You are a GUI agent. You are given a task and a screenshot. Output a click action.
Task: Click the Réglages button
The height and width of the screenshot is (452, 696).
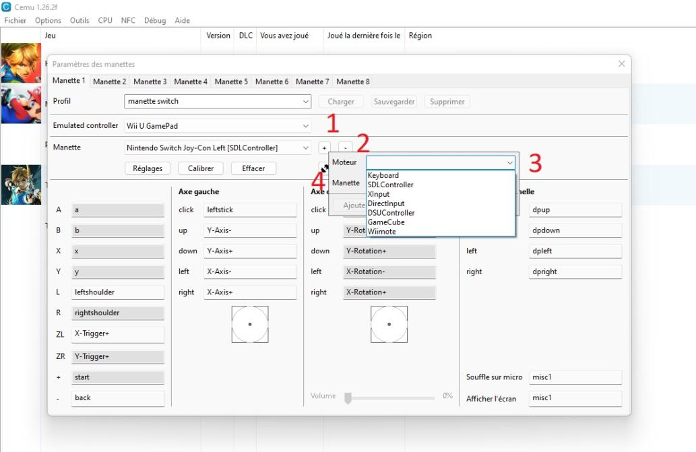click(x=148, y=168)
